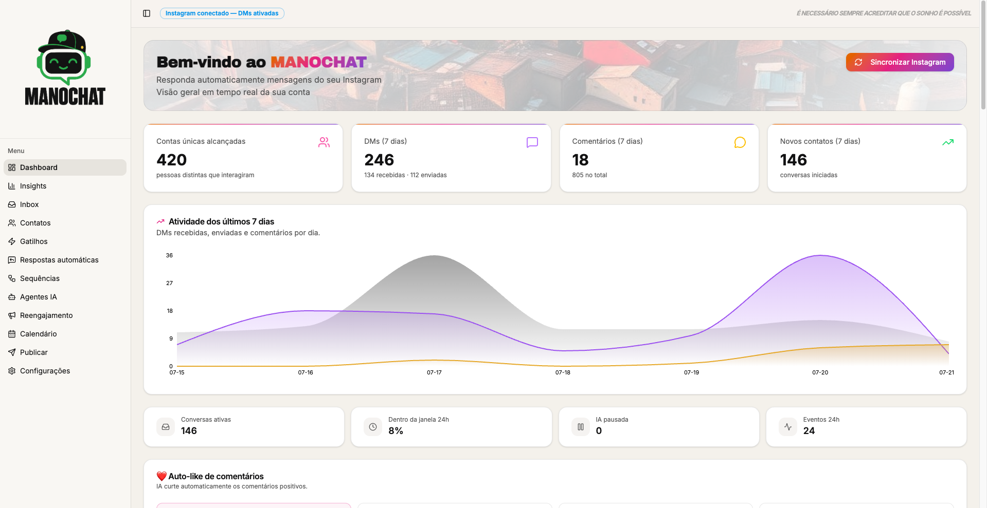Click the Respostas automáticas message icon
This screenshot has width=987, height=508.
[x=12, y=260]
